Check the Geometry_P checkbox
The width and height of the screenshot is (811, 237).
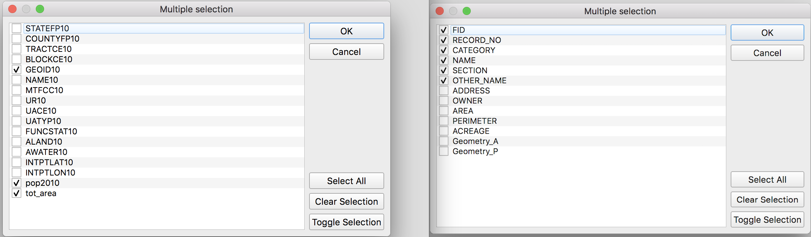444,151
